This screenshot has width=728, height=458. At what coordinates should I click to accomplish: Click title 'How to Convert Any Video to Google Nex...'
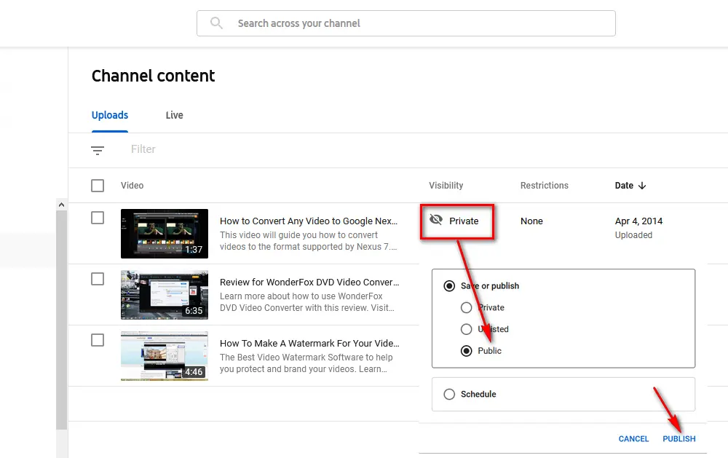(309, 221)
